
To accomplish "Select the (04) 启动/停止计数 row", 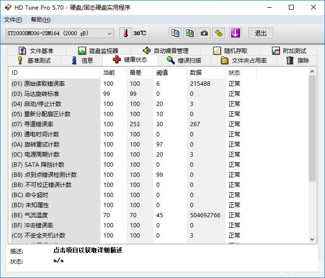I will [134, 104].
